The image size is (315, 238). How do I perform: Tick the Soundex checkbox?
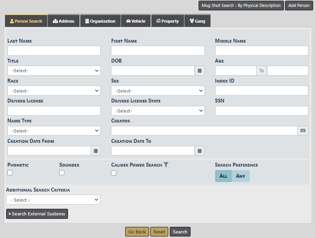[x=62, y=173]
